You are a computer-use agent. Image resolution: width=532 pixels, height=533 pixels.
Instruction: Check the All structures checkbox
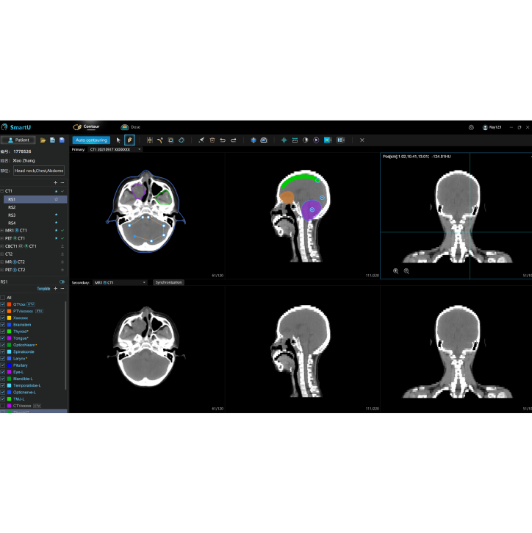pos(3,298)
